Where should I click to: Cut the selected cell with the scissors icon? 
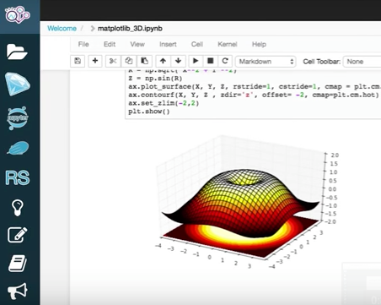click(113, 61)
